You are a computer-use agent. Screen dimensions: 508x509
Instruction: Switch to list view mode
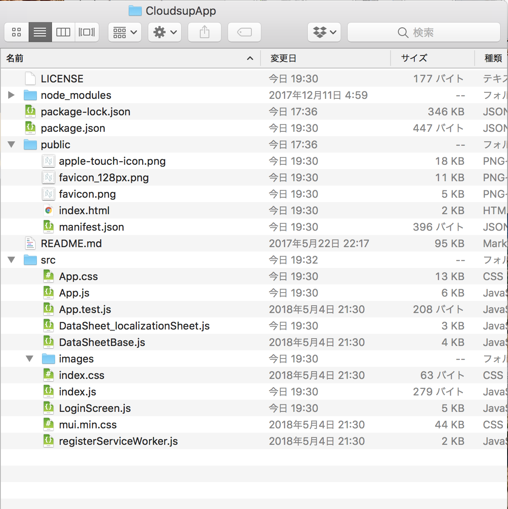click(x=40, y=32)
